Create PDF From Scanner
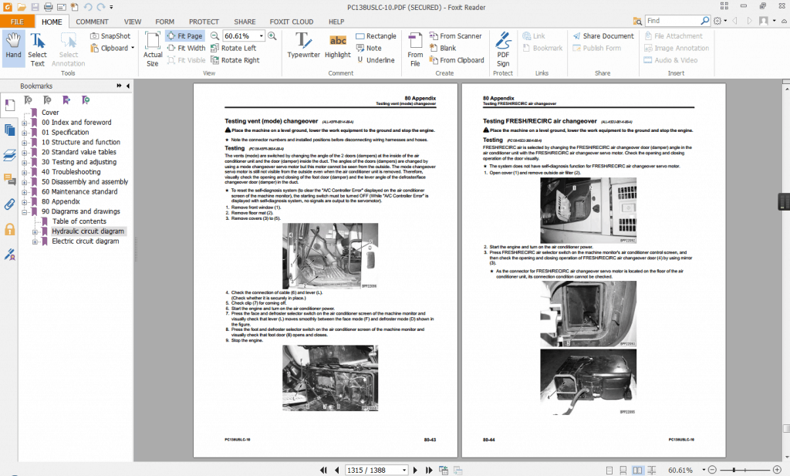This screenshot has height=476, width=790. (x=455, y=35)
